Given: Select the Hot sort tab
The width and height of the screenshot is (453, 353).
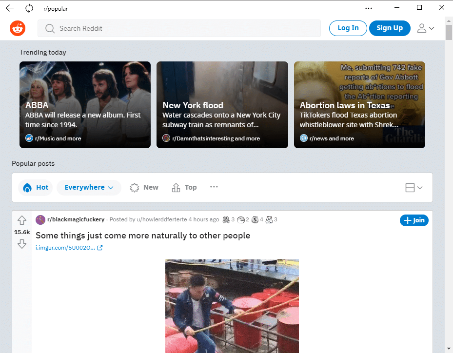Looking at the screenshot, I should pos(36,188).
